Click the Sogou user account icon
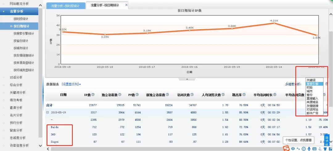This screenshot has width=333, height=151. (x=320, y=149)
